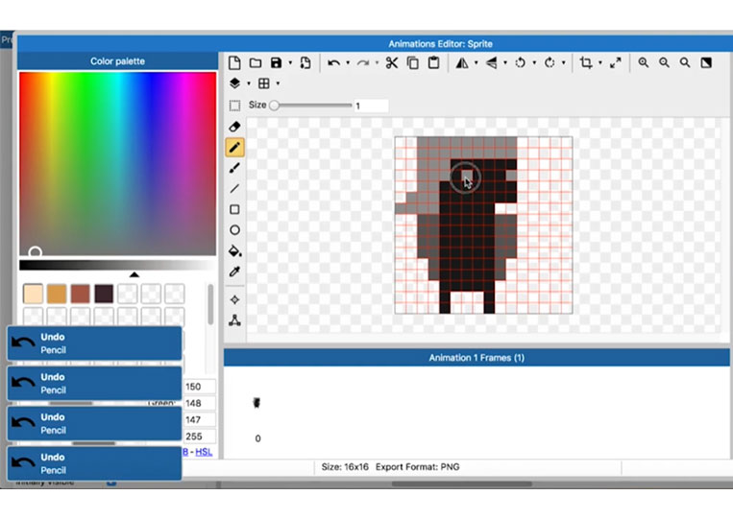Image resolution: width=733 pixels, height=519 pixels.
Task: Expand the rotate counterclockwise options arrow
Action: click(534, 63)
